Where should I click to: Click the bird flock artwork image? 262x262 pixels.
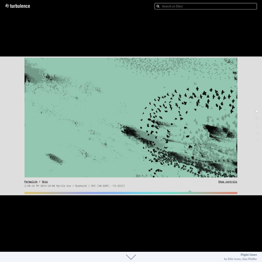click(x=131, y=117)
